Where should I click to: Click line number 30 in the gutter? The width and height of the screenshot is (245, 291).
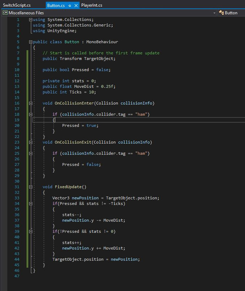click(x=17, y=181)
